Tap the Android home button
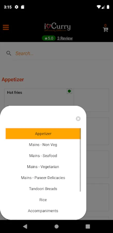The height and width of the screenshot is (233, 113). [x=56, y=226]
